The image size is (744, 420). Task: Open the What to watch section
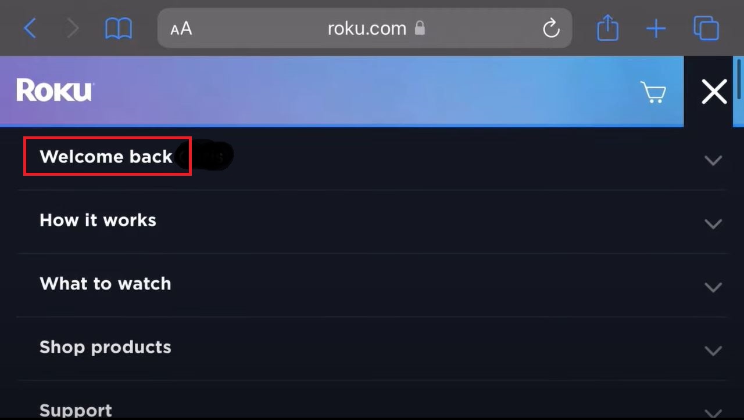105,284
